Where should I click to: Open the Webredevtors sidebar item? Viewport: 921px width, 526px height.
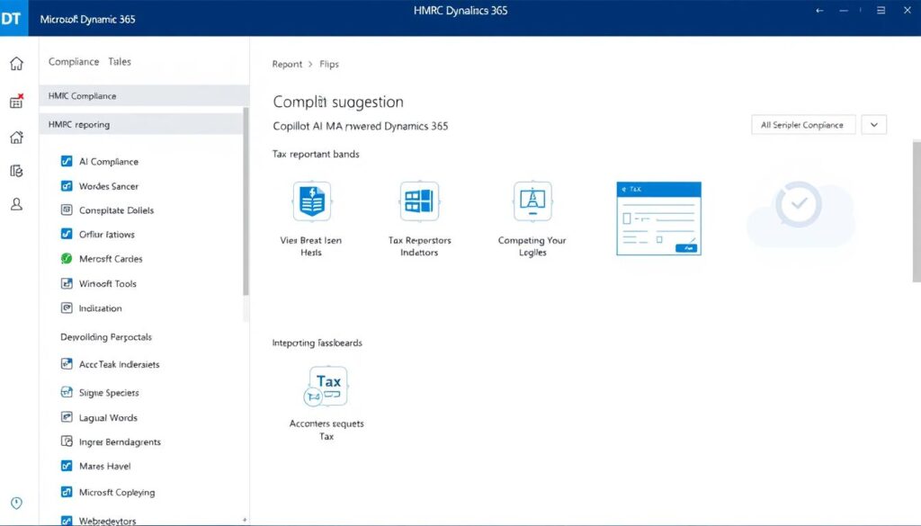click(x=107, y=521)
